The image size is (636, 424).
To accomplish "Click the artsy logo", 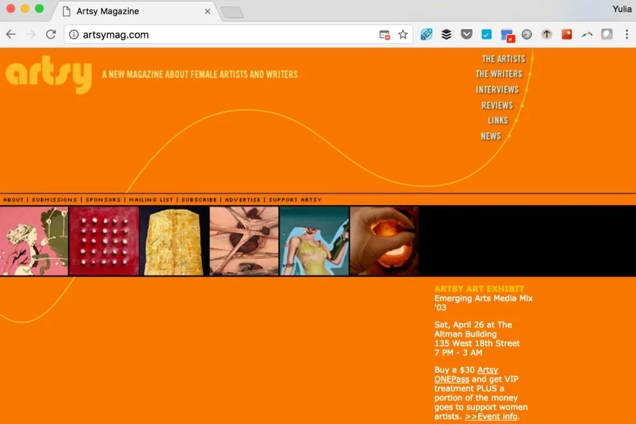I will (48, 74).
